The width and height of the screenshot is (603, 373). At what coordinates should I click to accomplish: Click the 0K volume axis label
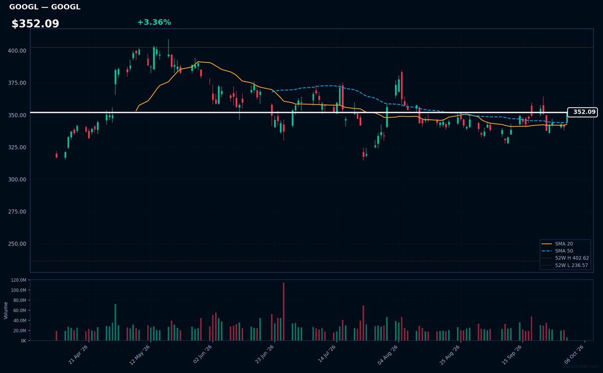(24, 340)
